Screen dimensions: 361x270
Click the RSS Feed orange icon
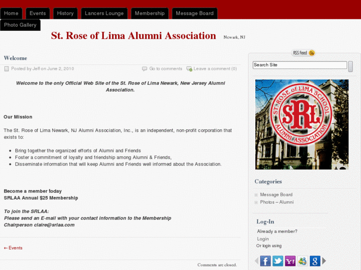(312, 53)
